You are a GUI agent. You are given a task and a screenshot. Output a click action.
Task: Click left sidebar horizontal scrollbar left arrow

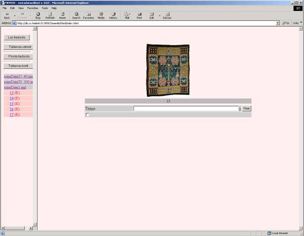[x=3, y=228]
